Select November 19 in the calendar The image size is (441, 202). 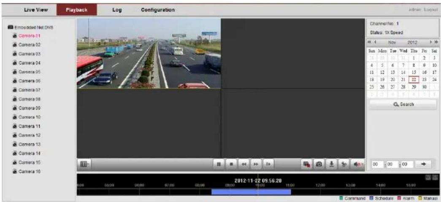(382, 80)
